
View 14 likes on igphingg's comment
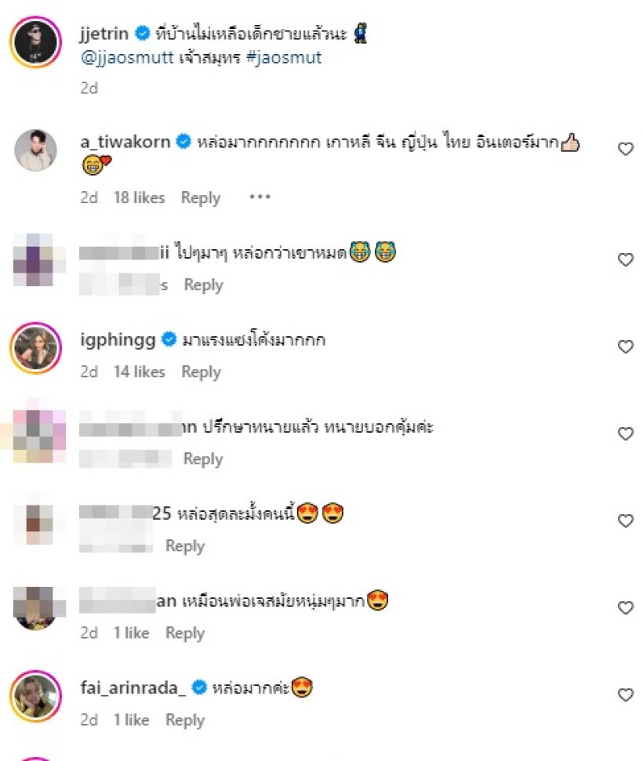(140, 371)
